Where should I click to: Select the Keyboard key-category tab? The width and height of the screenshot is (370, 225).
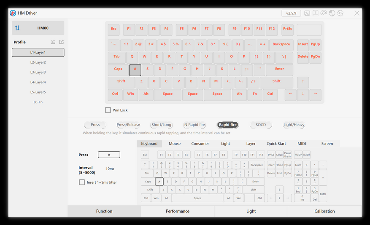[149, 144]
